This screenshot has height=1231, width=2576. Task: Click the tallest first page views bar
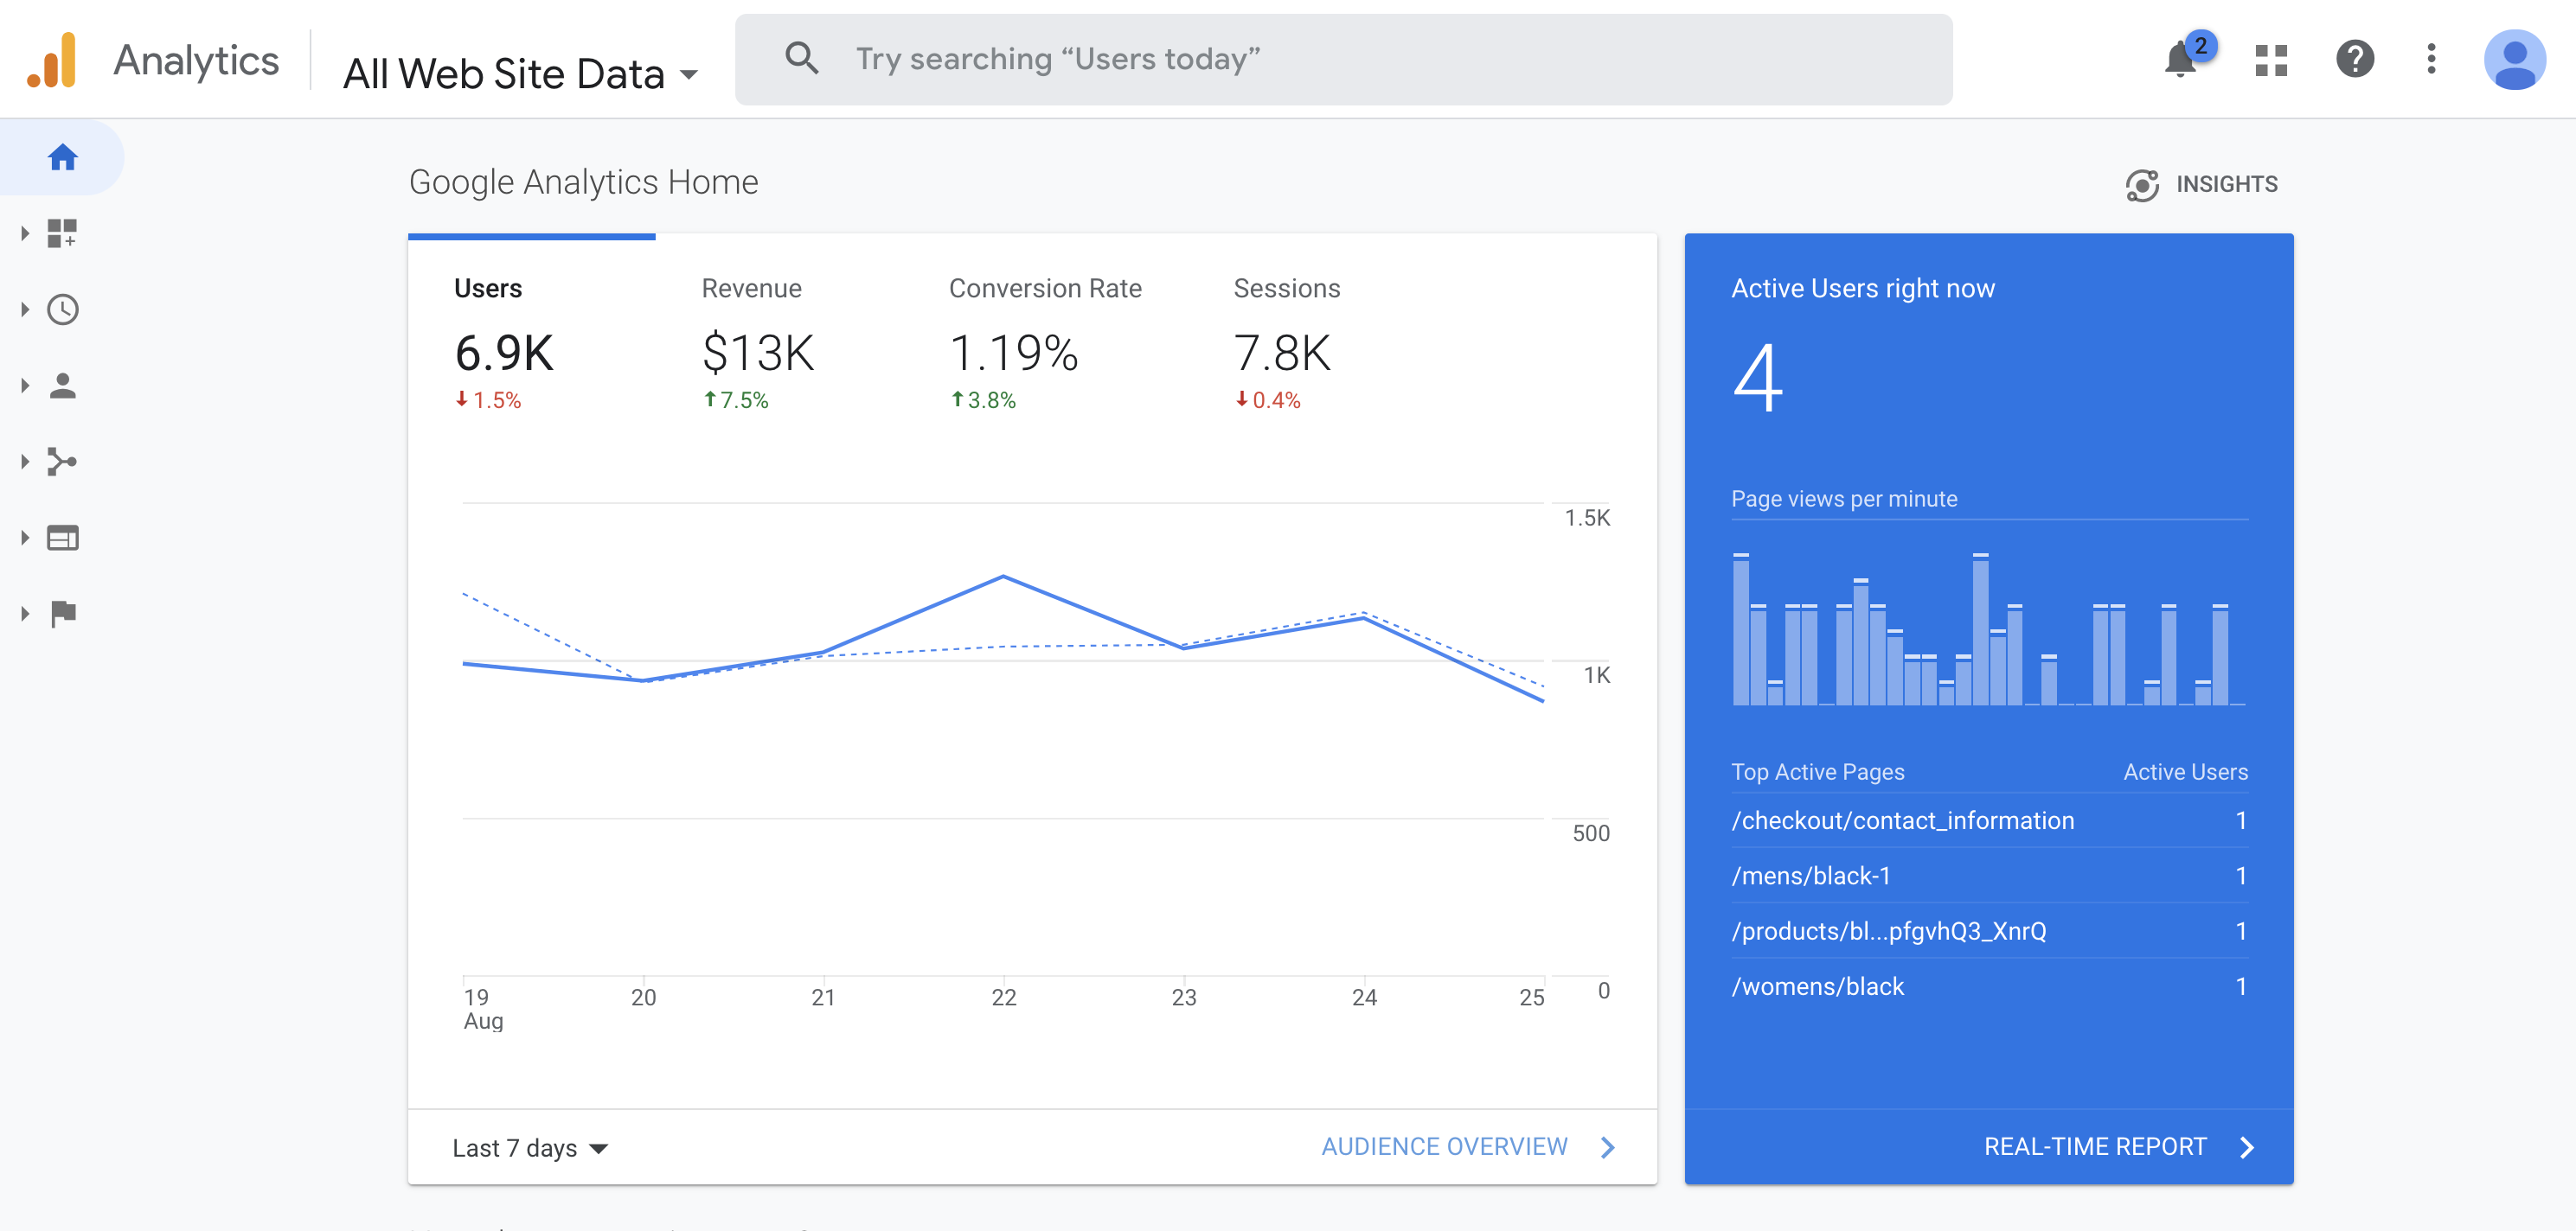[x=1741, y=629]
